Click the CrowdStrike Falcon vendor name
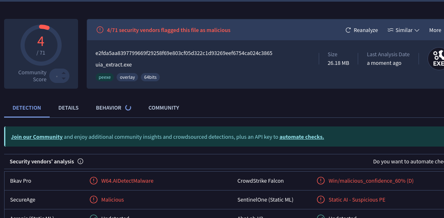Image resolution: width=444 pixels, height=218 pixels. click(260, 181)
